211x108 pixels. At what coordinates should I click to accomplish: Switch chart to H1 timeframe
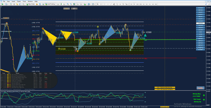coord(143,4)
